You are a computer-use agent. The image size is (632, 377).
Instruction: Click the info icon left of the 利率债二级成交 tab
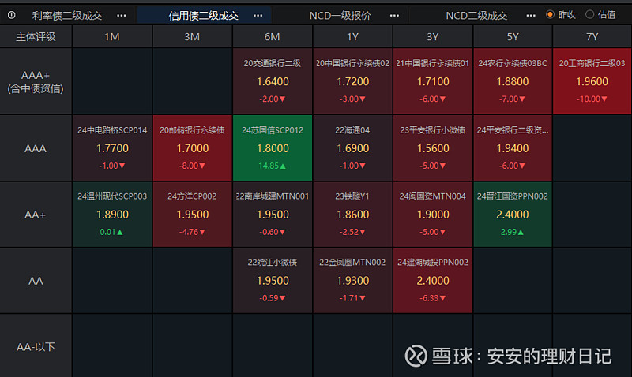[12, 15]
